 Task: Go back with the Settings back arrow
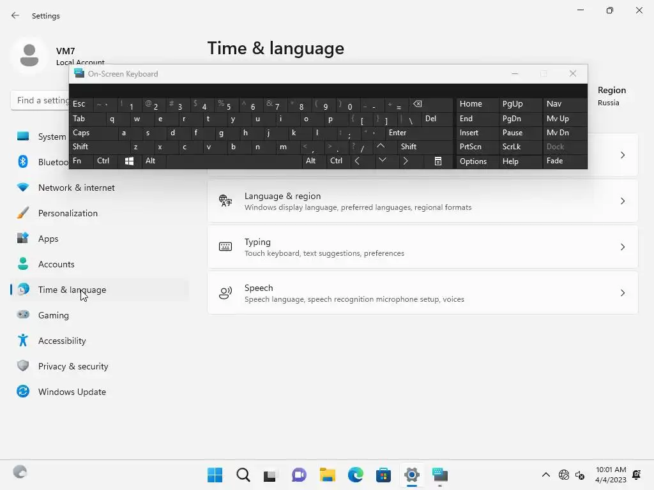coord(15,15)
